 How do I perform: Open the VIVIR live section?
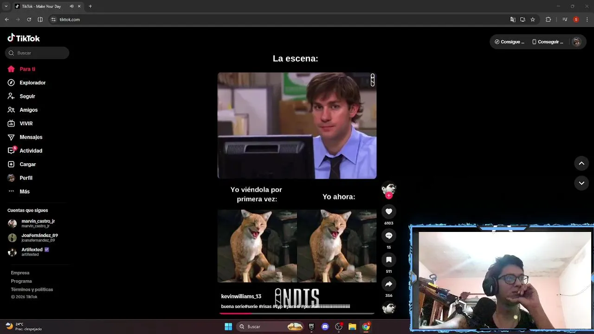(x=20, y=123)
